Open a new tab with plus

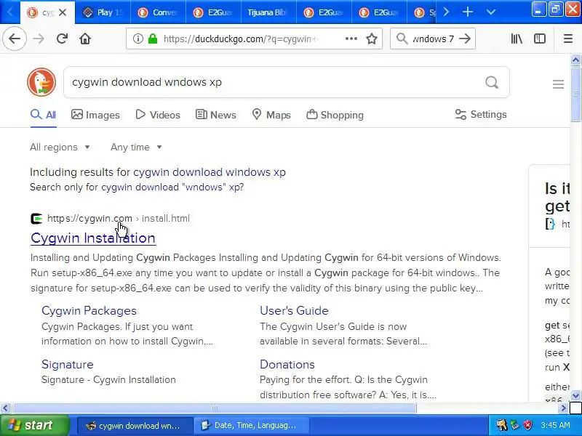pos(468,12)
